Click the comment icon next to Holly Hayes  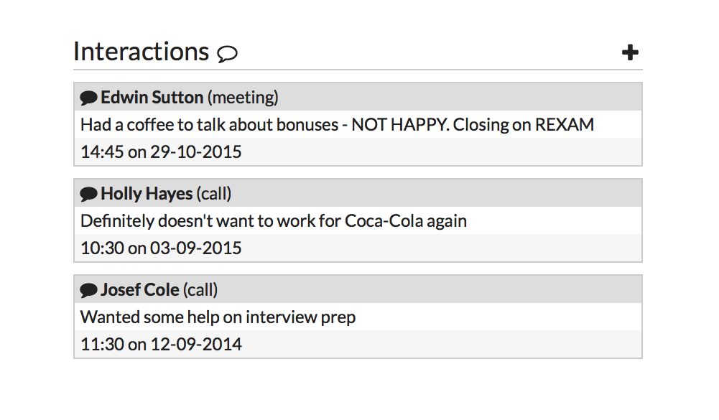coord(89,194)
